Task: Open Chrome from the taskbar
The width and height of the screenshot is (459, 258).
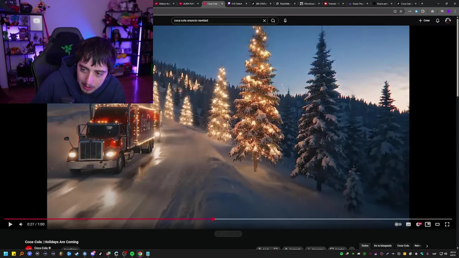Action: 140,254
